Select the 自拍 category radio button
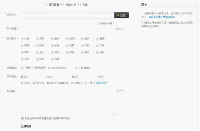This screenshot has height=131, width=200. coord(22,59)
